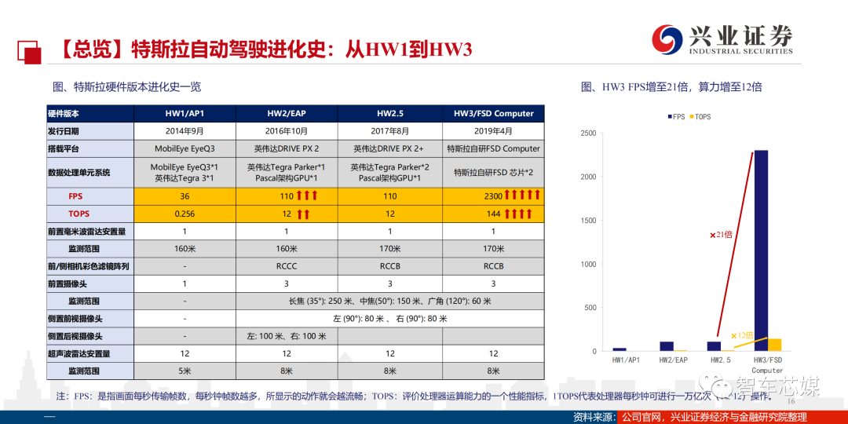Click the '170米' cell under HW3/FSD Computer
The width and height of the screenshot is (848, 424).
(x=493, y=249)
